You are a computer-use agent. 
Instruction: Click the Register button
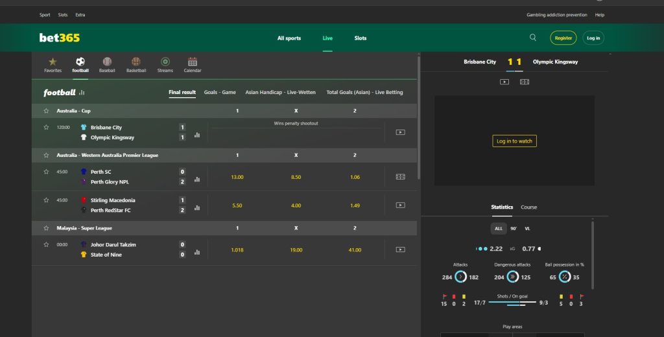pyautogui.click(x=563, y=38)
